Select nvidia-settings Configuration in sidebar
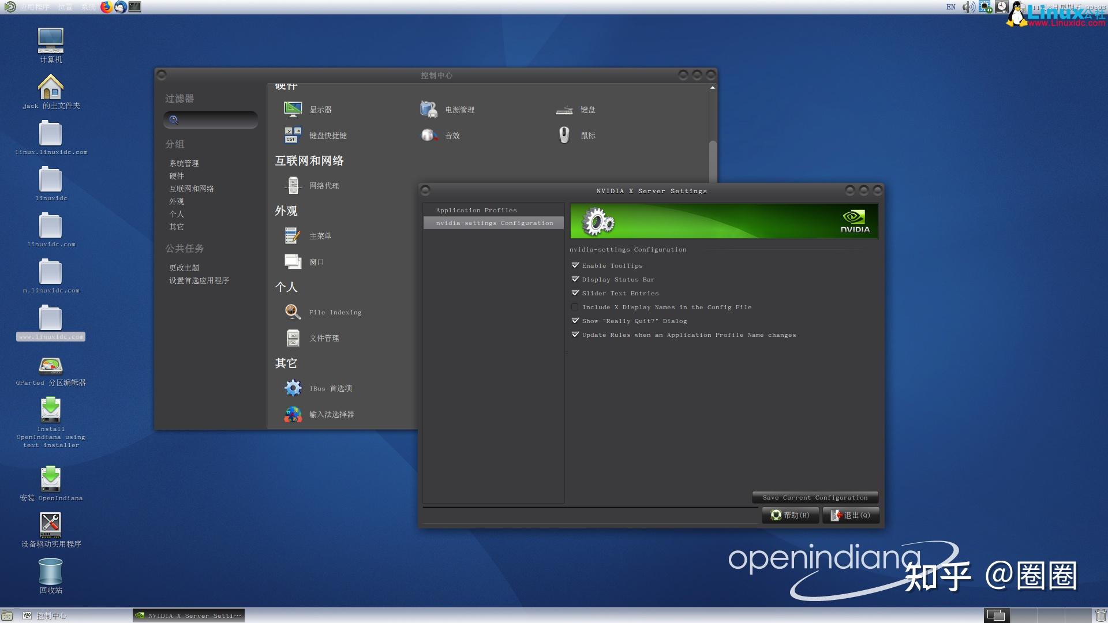This screenshot has height=623, width=1108. 494,223
